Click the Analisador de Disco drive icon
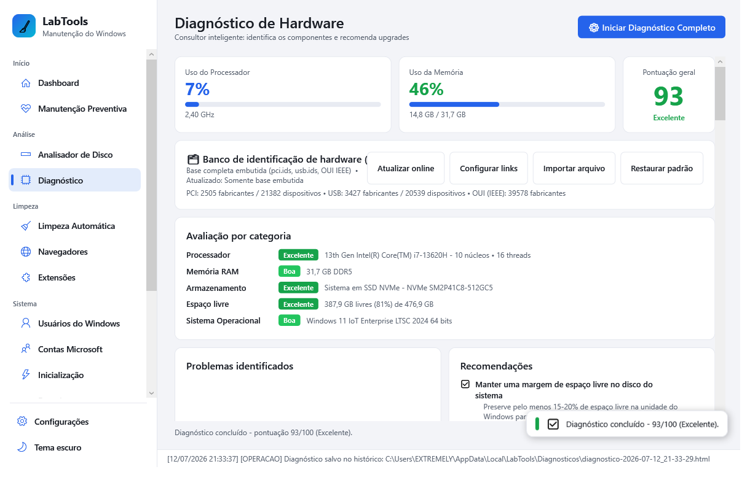 tap(26, 155)
